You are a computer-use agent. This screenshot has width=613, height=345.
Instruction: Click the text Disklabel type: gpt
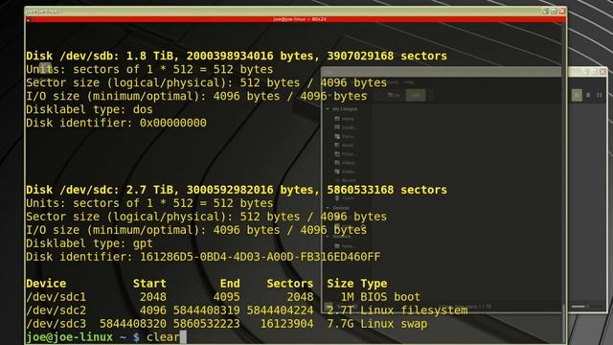point(89,243)
